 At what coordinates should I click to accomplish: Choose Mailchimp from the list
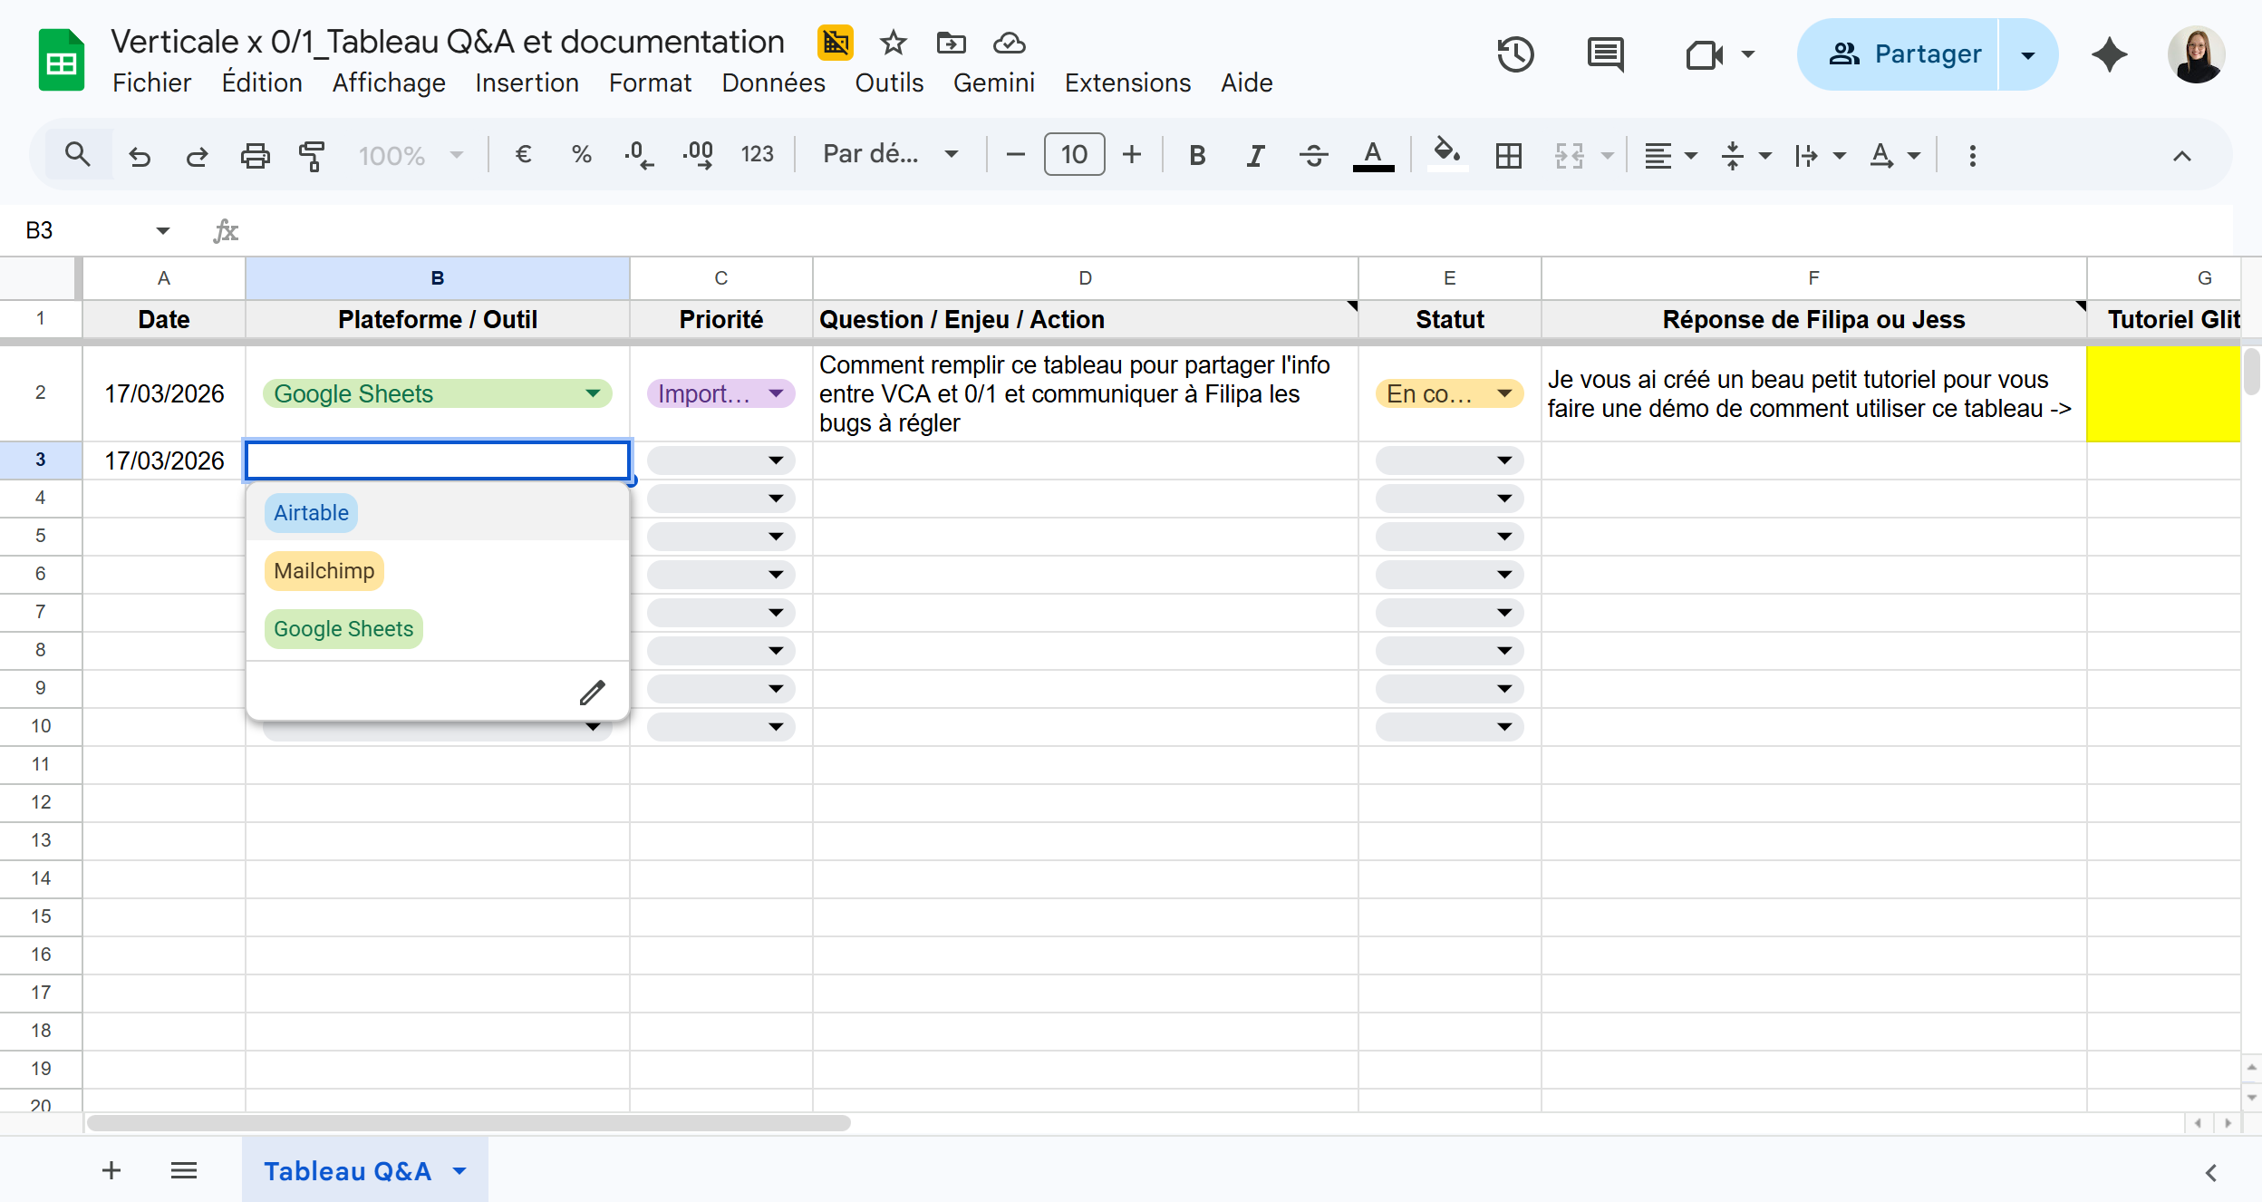(x=324, y=571)
